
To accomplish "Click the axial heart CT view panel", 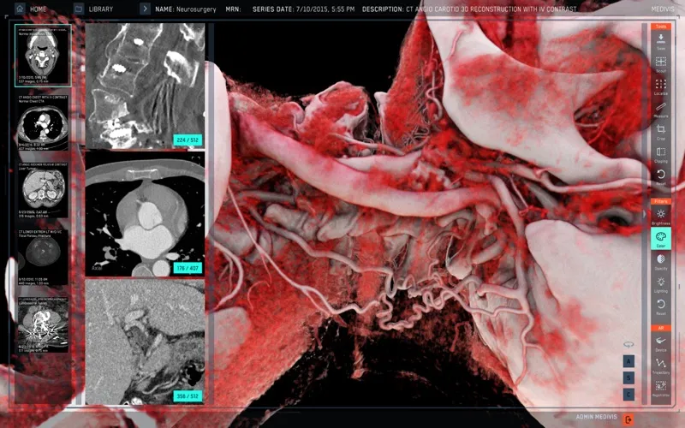I will [x=145, y=214].
